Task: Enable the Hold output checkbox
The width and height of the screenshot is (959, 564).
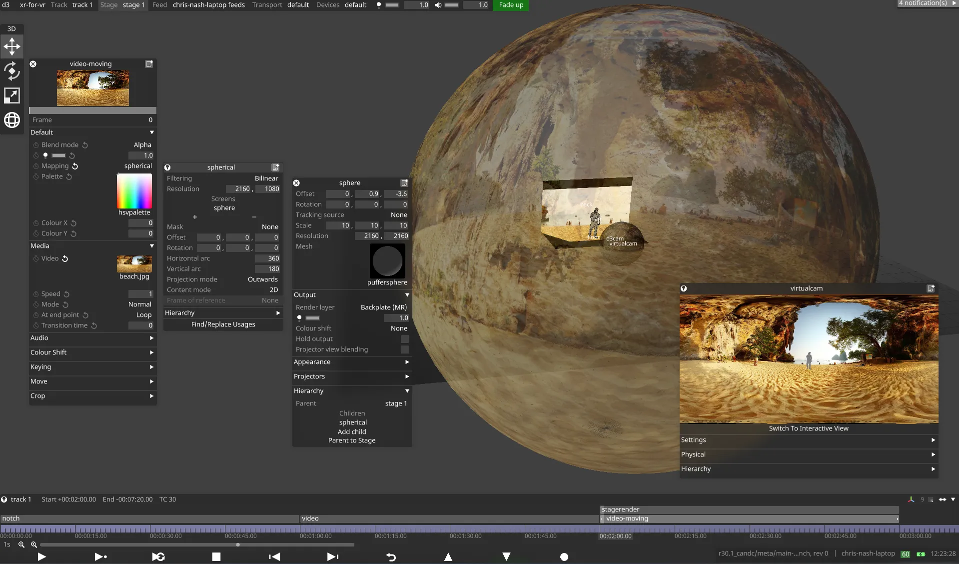Action: [x=403, y=339]
